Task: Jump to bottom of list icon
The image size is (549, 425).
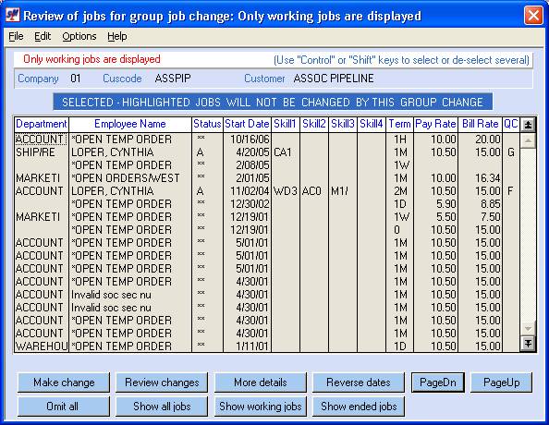Action: click(528, 343)
